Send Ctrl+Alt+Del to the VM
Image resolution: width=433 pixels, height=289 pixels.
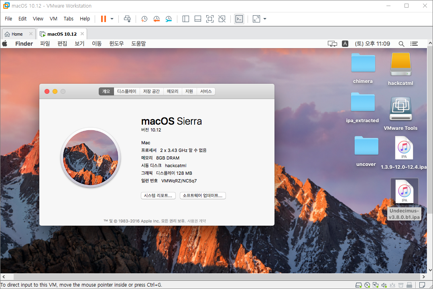pos(127,19)
